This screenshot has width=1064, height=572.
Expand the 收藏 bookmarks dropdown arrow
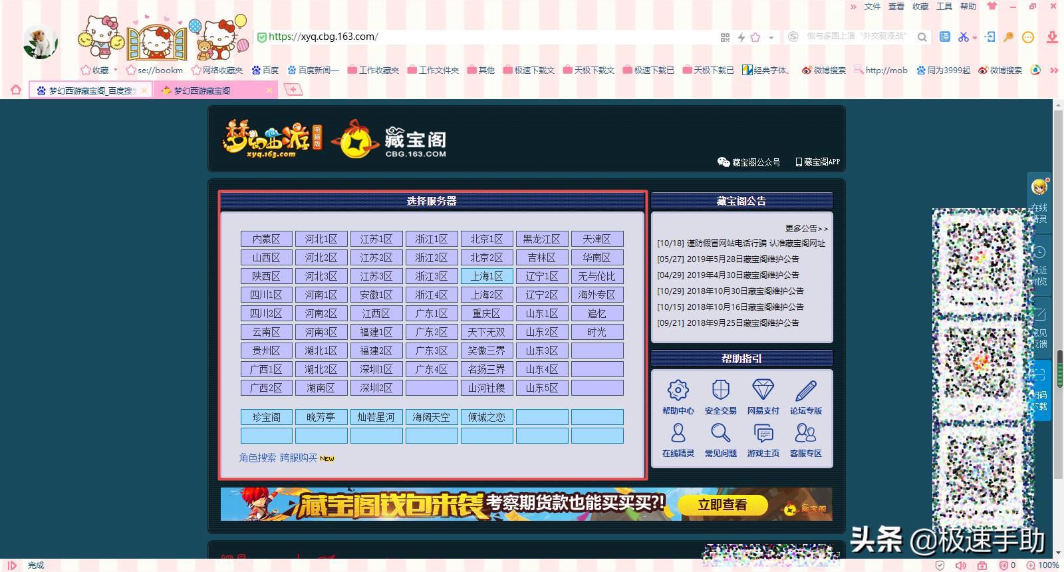116,70
